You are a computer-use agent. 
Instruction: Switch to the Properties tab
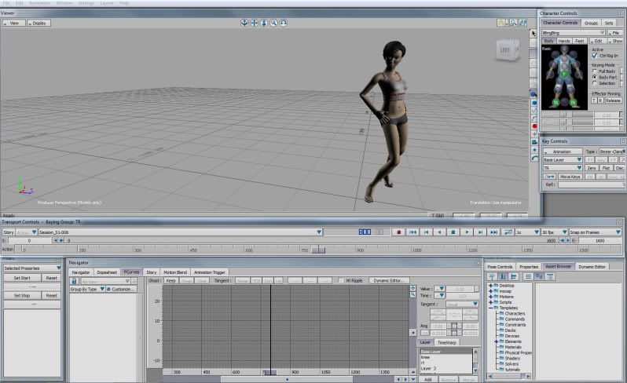pos(529,267)
